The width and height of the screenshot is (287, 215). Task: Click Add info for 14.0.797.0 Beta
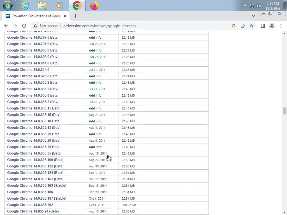[95, 38]
